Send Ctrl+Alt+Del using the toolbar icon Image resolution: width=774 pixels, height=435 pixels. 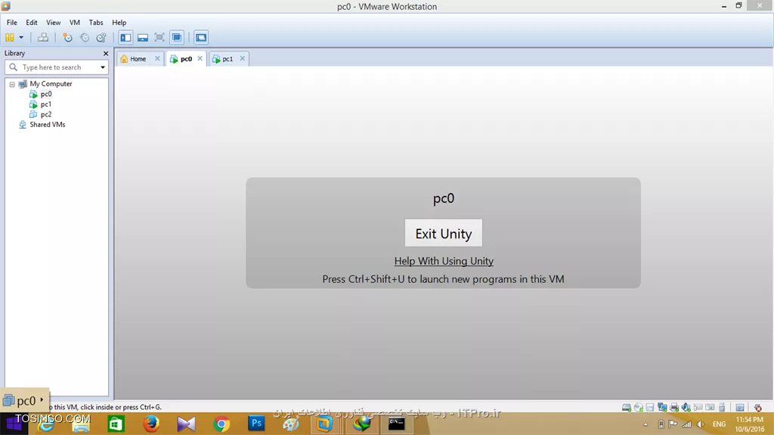tap(43, 38)
